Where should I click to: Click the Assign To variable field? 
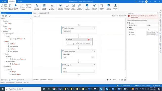71,43
